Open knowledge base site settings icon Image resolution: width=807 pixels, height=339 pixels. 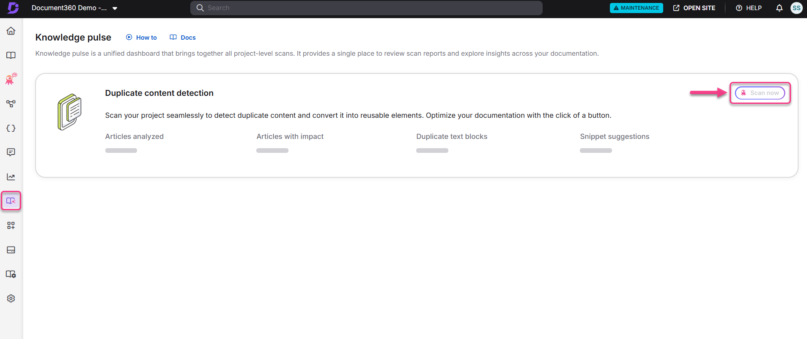pos(11,274)
